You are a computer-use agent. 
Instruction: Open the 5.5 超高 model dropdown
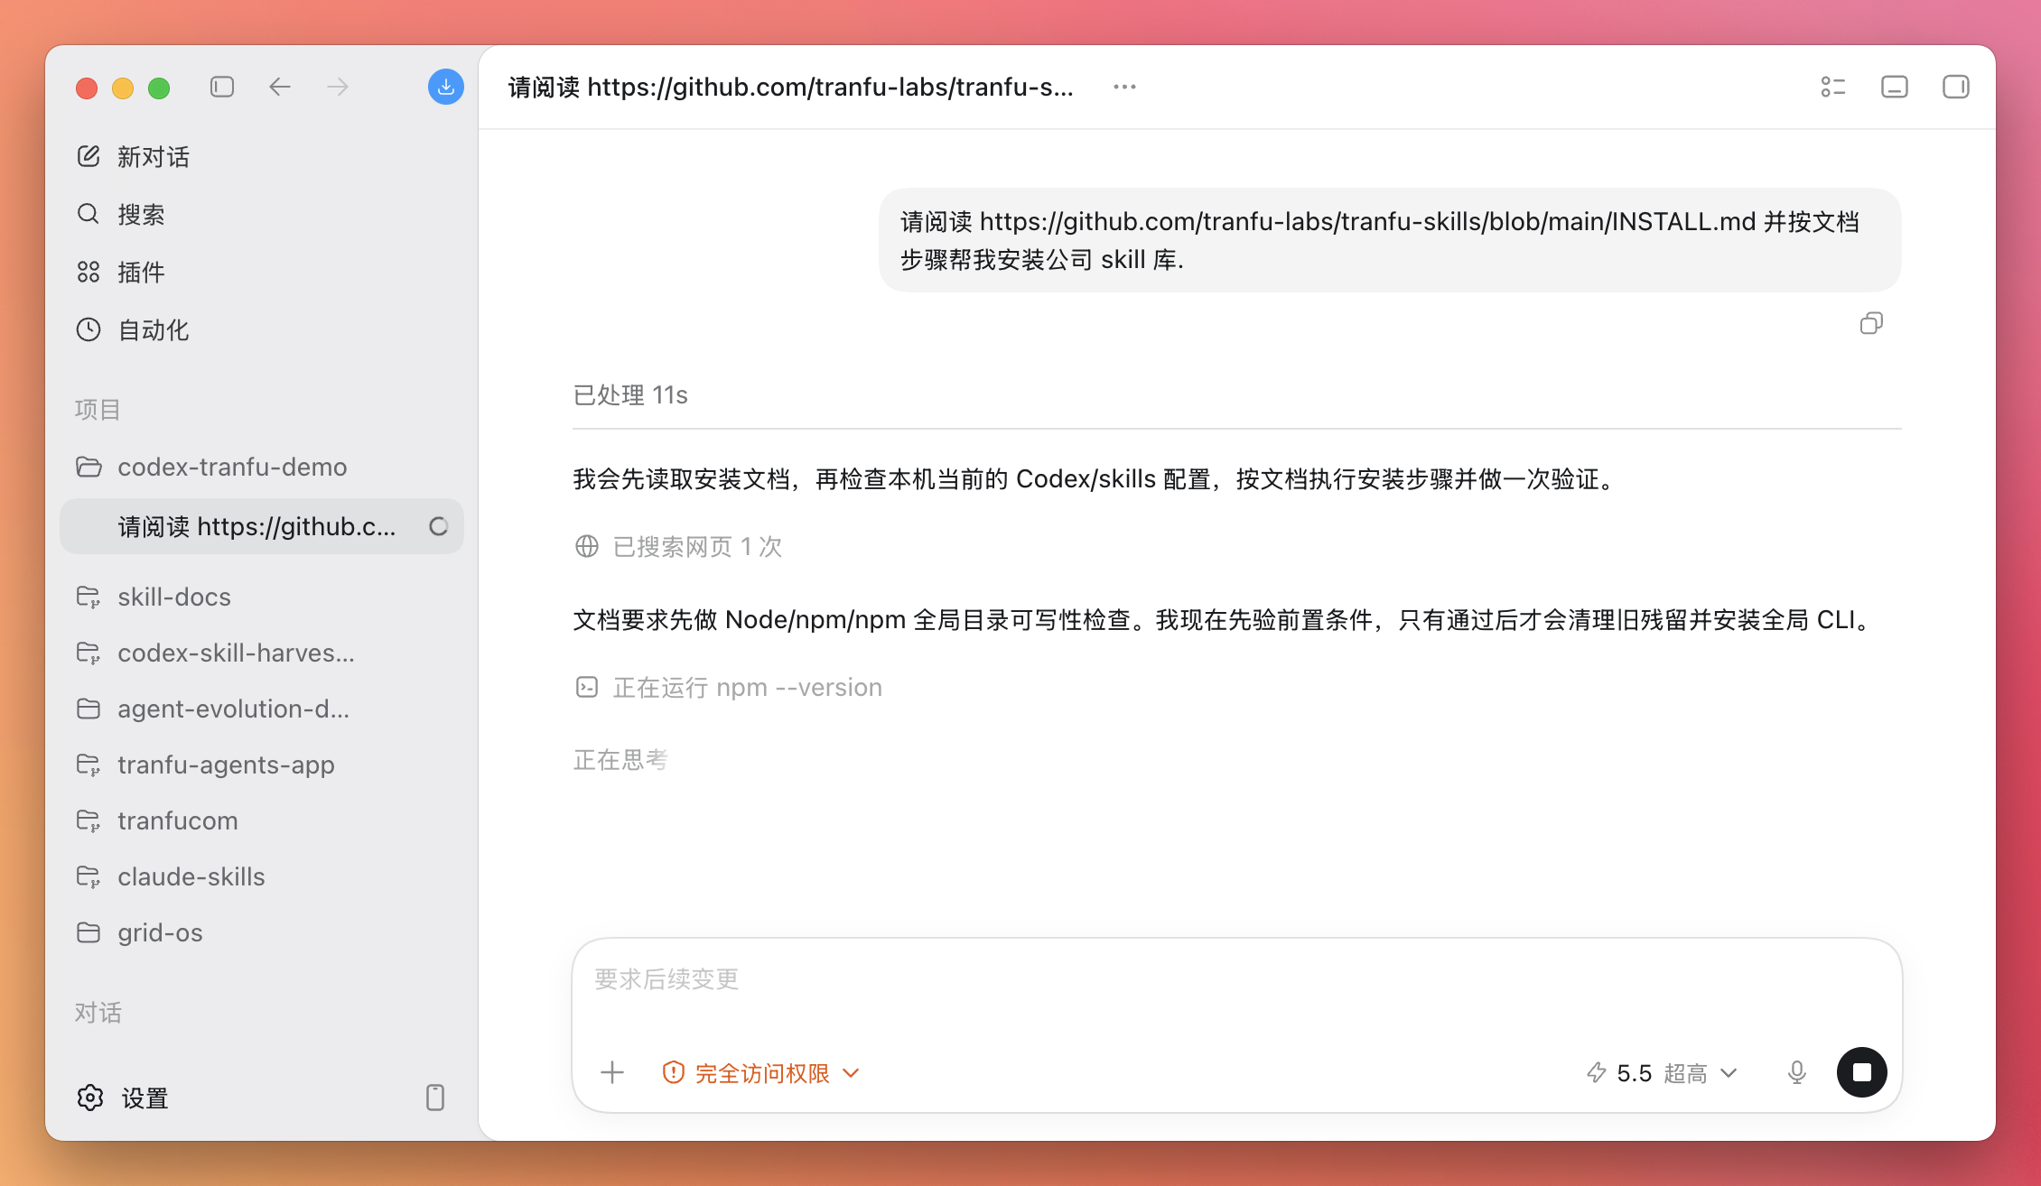(1662, 1073)
